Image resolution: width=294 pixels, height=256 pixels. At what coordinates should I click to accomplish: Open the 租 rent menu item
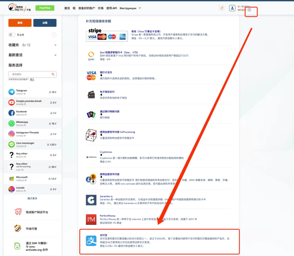74,8
